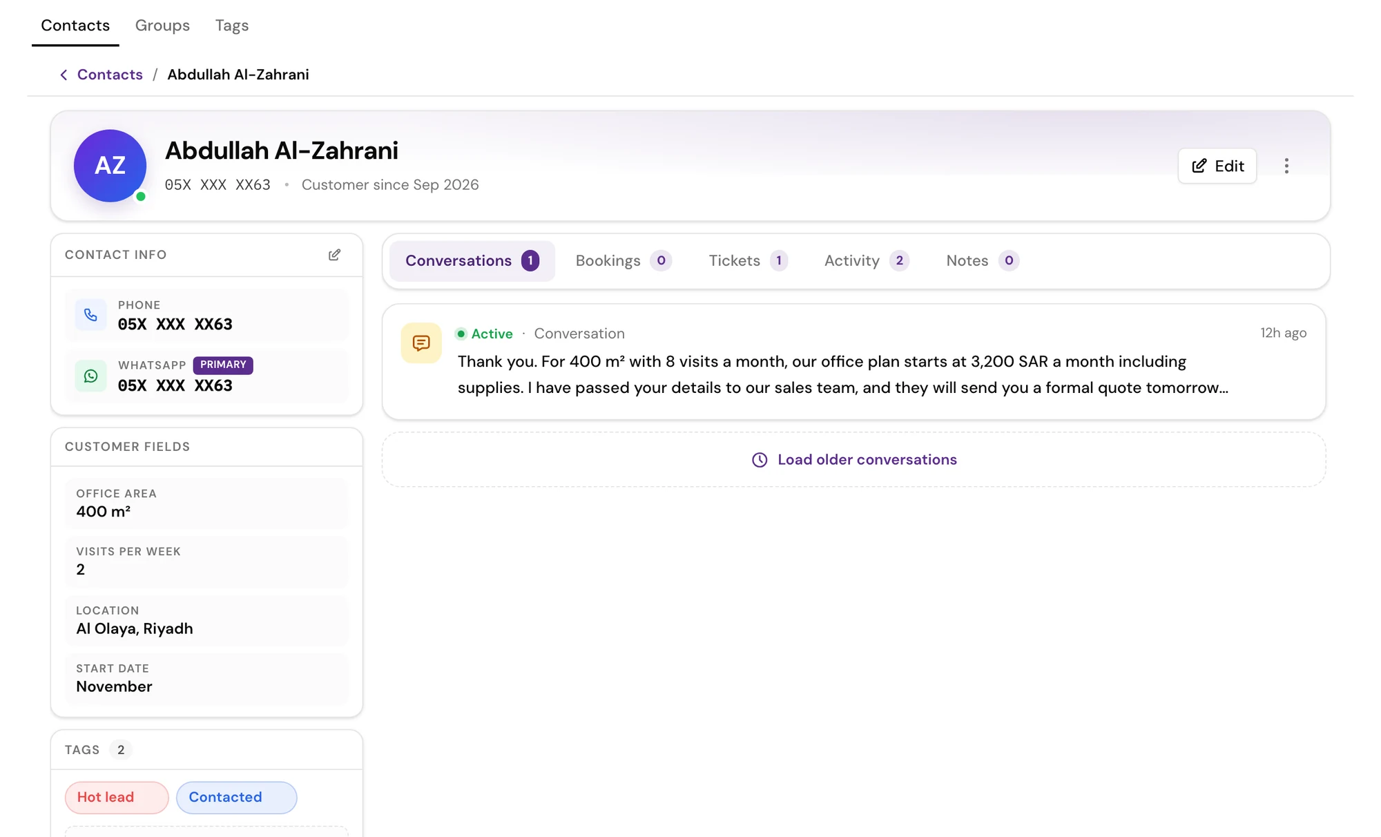The image size is (1381, 837).
Task: Click the Contact Info edit pencil icon
Action: tap(334, 255)
